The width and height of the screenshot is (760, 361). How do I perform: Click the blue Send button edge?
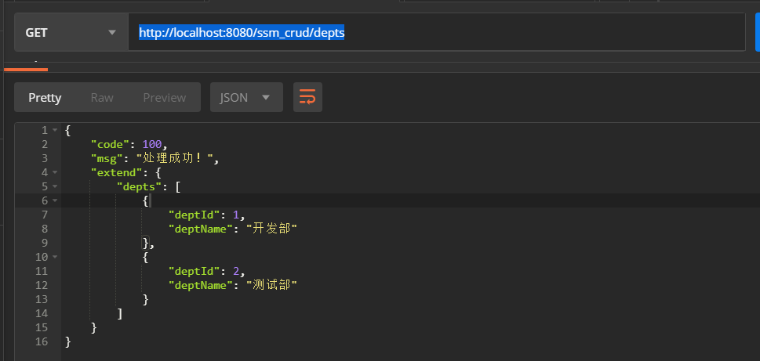(x=758, y=32)
